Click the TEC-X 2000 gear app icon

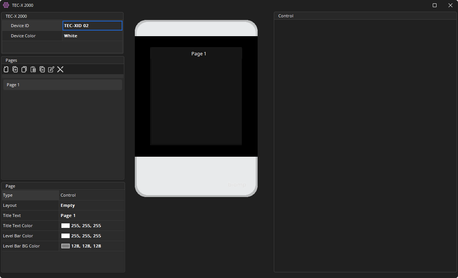[x=6, y=5]
